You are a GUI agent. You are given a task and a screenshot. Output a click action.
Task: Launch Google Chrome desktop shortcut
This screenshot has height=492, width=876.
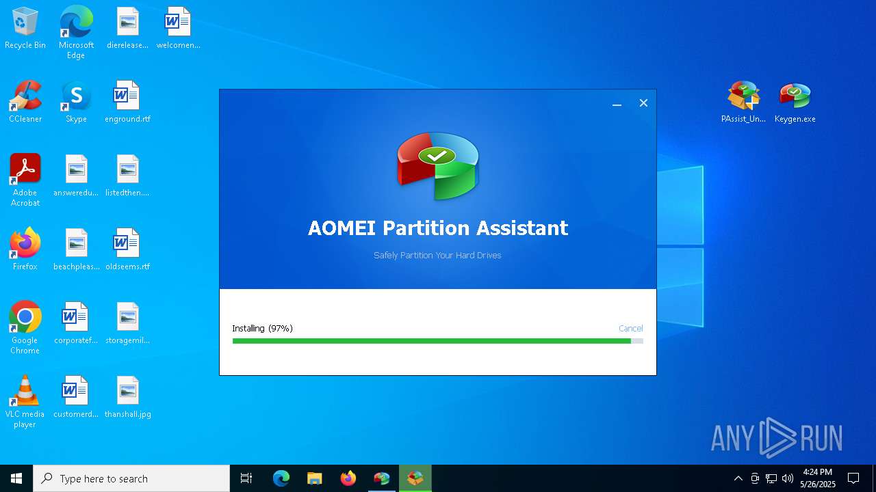coord(25,328)
